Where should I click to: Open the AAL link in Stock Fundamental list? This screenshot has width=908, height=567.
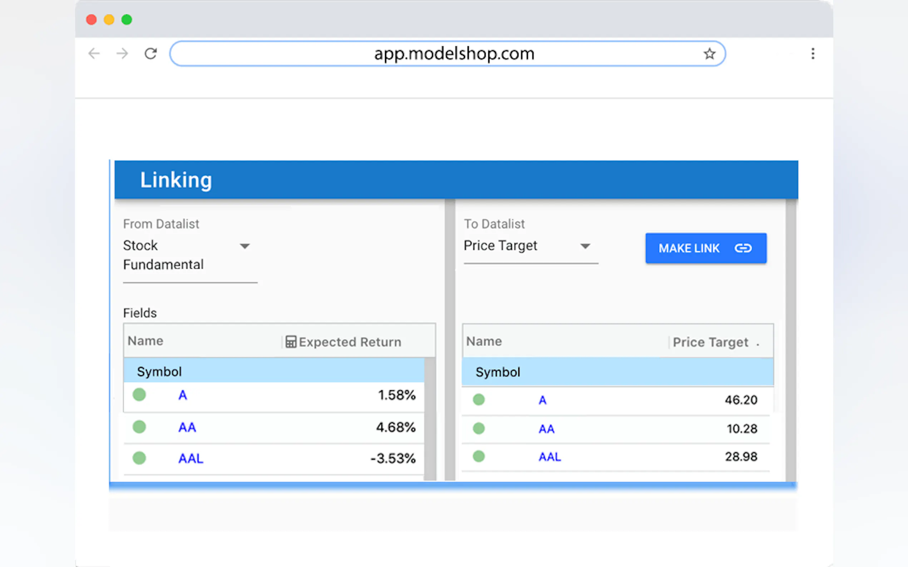pos(191,458)
